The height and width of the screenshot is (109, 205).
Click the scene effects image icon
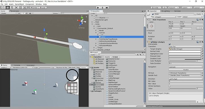(x=30, y=13)
